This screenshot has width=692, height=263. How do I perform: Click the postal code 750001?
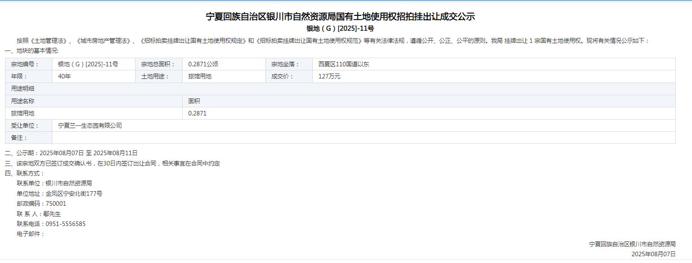[x=56, y=203]
